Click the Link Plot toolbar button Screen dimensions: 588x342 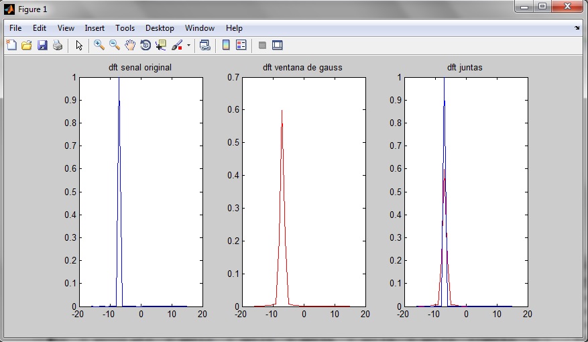(x=205, y=46)
